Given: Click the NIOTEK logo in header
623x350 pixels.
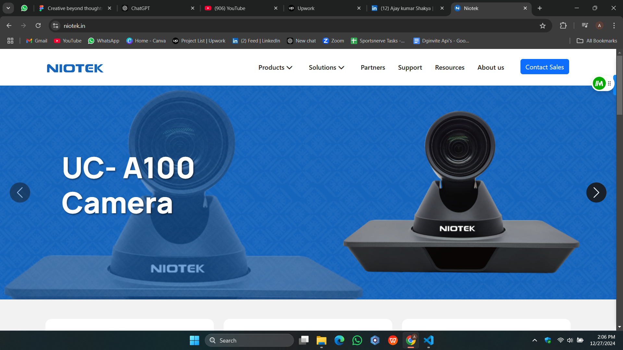Looking at the screenshot, I should coord(75,68).
